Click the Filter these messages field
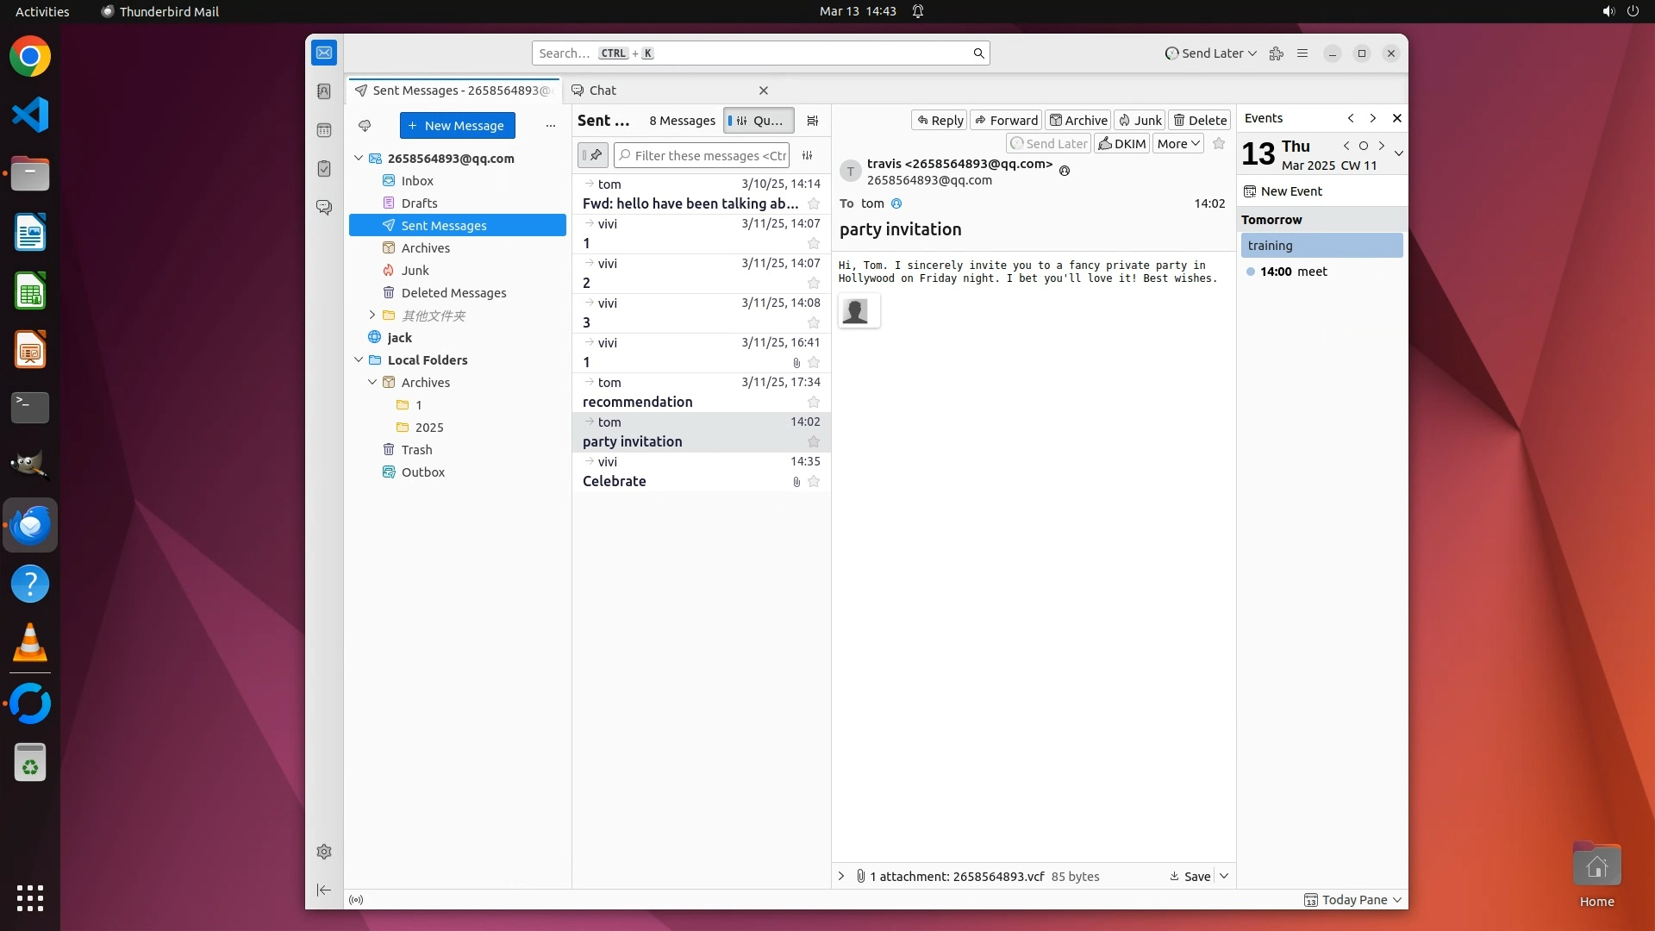 tap(709, 155)
